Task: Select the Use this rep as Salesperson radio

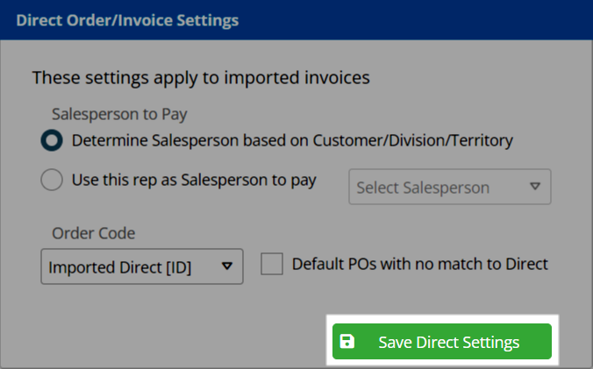Action: pyautogui.click(x=52, y=180)
